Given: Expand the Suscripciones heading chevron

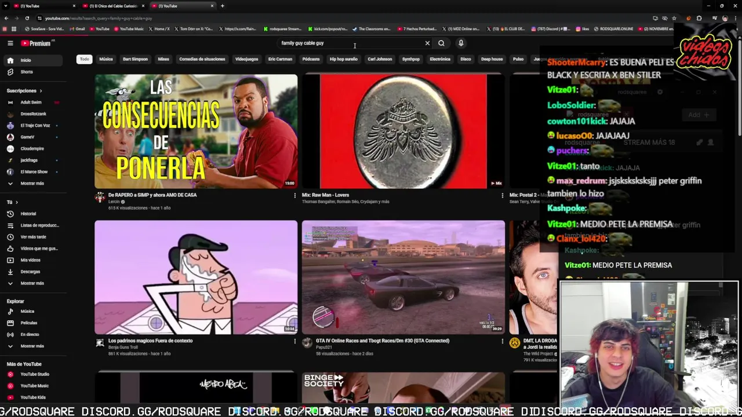Looking at the screenshot, I should [x=41, y=91].
